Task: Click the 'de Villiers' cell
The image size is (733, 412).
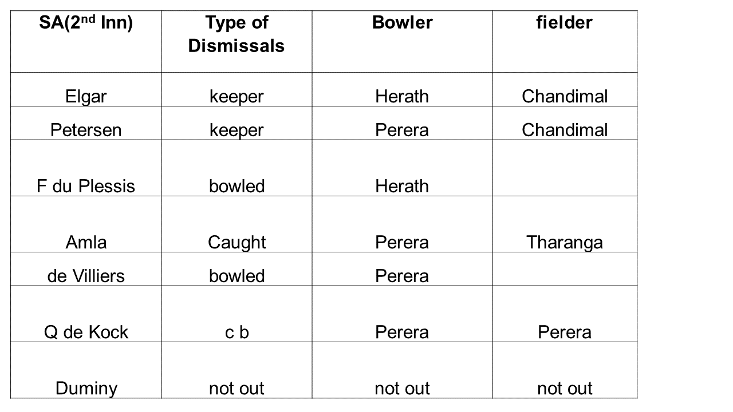Action: 86,276
